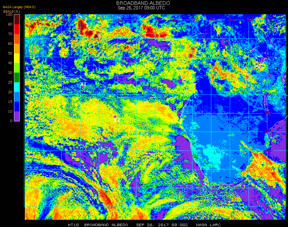Click the X2 magenta marker on the map
This screenshot has height=227, width=288.
pos(115,117)
